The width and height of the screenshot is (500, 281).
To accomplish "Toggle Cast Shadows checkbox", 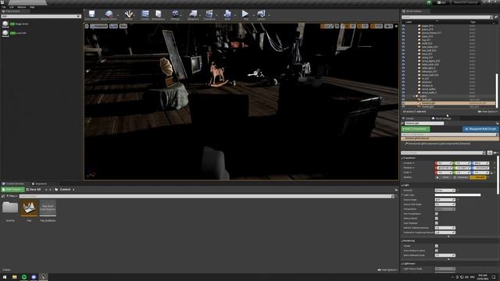I will coord(437,223).
